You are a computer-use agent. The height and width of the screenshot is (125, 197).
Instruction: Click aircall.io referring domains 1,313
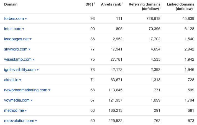pyautogui.click(x=156, y=80)
